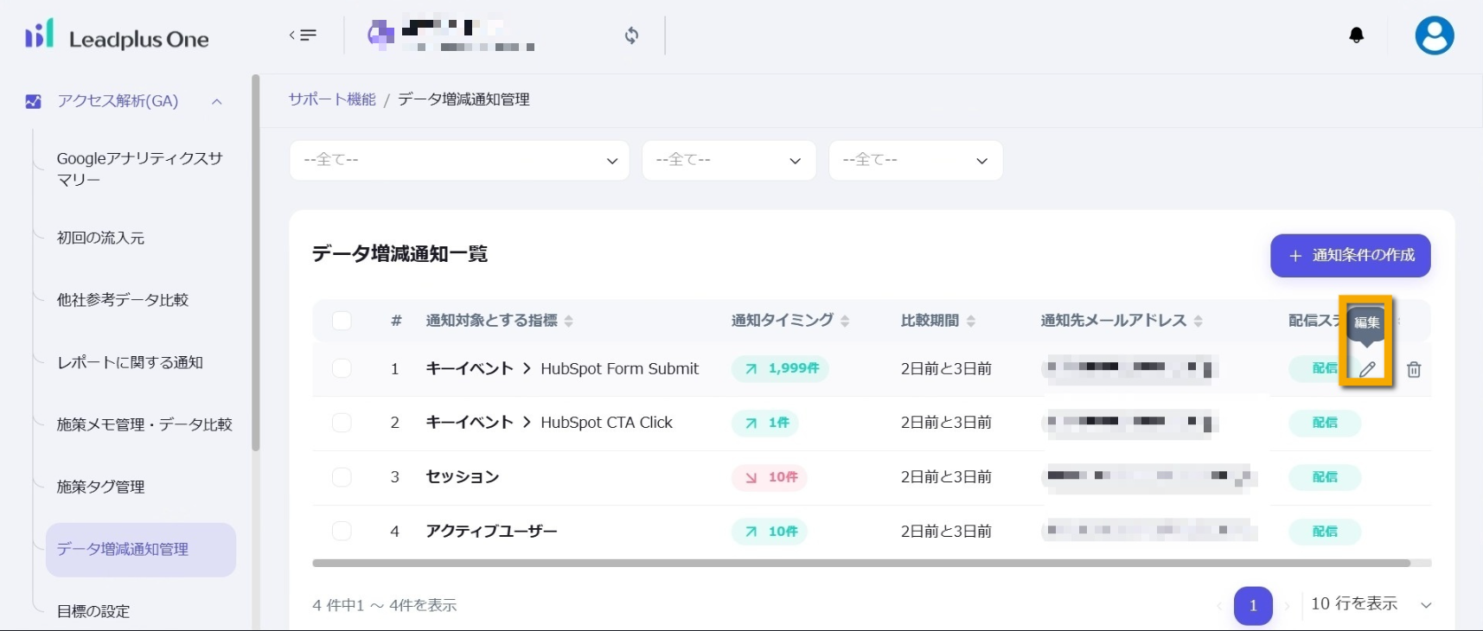Open 施策タグ管理 in the sidebar
Viewport: 1483px width, 631px height.
point(100,487)
